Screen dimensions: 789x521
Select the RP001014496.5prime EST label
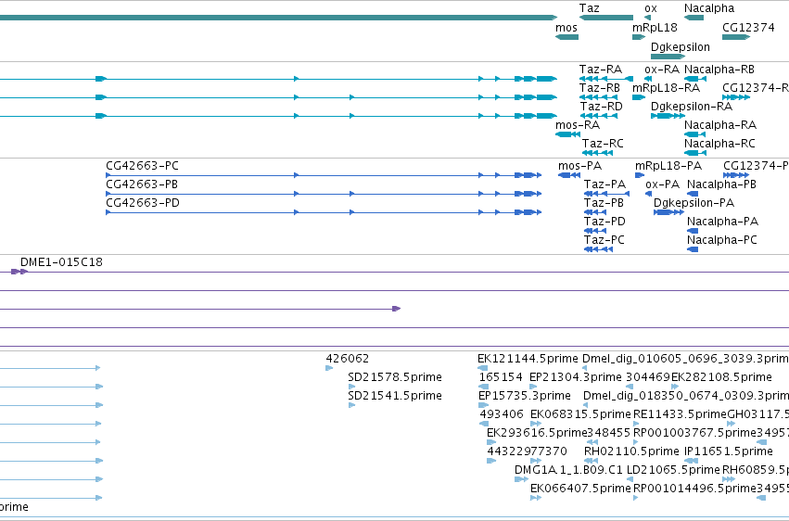694,489
